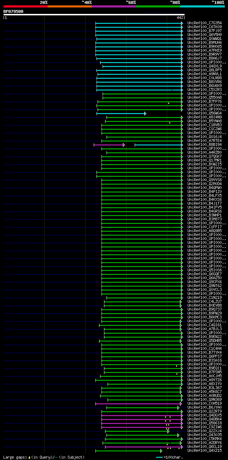Open hit UniRef100_C6TK09
The image size is (228, 460).
[x=204, y=27]
